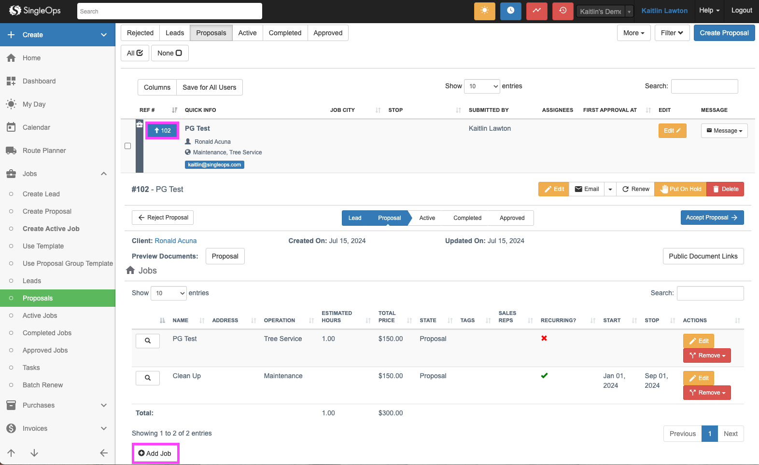Switch to the Completed tab
Viewport: 759px width, 465px height.
coord(285,33)
